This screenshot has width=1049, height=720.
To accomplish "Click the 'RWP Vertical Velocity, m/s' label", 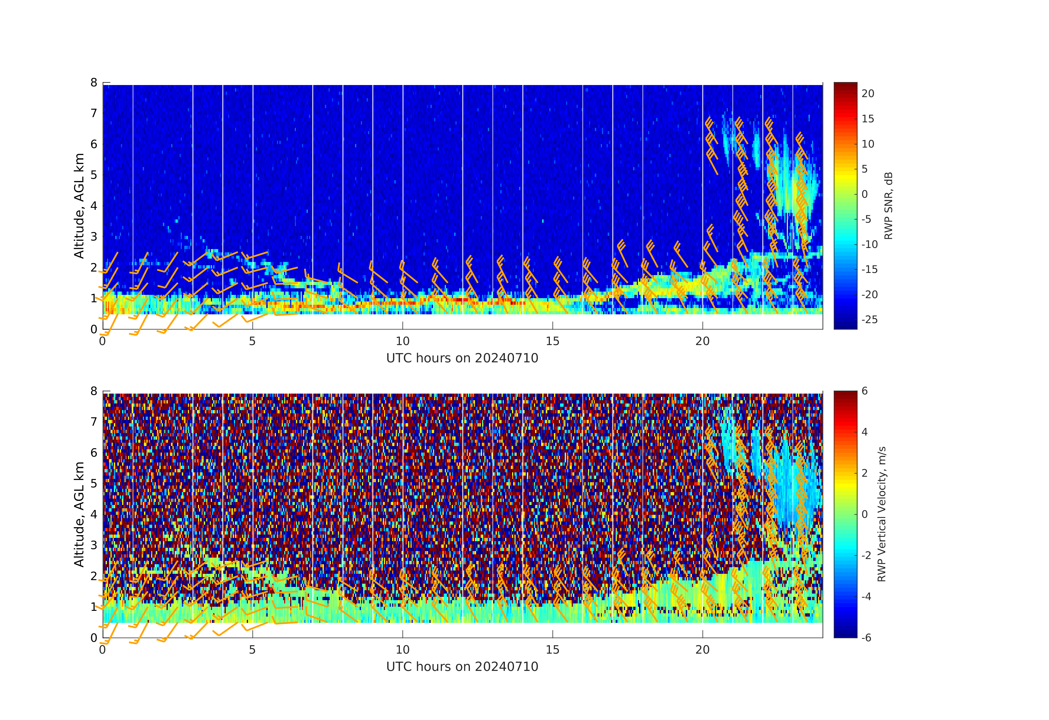I will (x=881, y=514).
